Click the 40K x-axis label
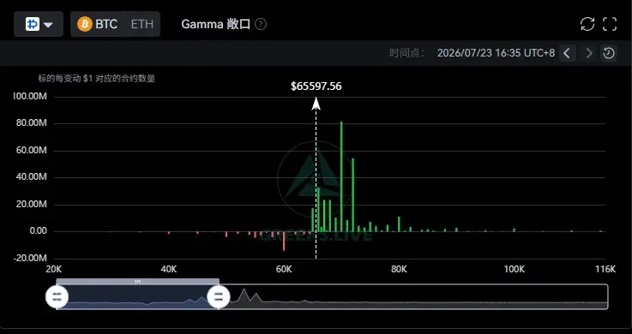Viewport: 632px width, 334px height. (168, 269)
